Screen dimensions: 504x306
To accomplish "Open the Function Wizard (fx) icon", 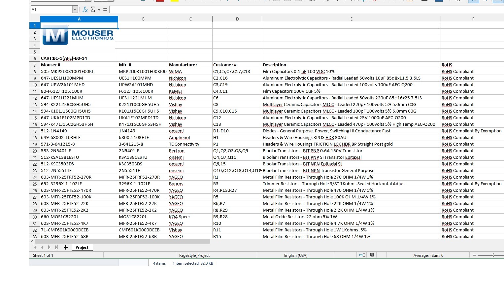I will point(85,10).
